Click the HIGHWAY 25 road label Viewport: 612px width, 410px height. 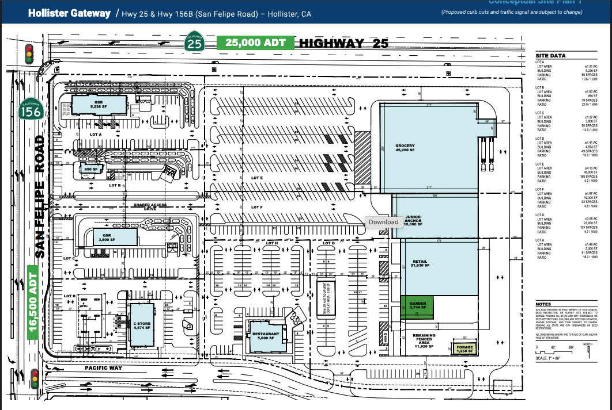[343, 43]
